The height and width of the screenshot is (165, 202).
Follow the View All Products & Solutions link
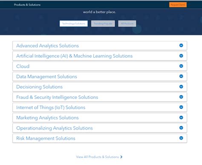coord(99,157)
